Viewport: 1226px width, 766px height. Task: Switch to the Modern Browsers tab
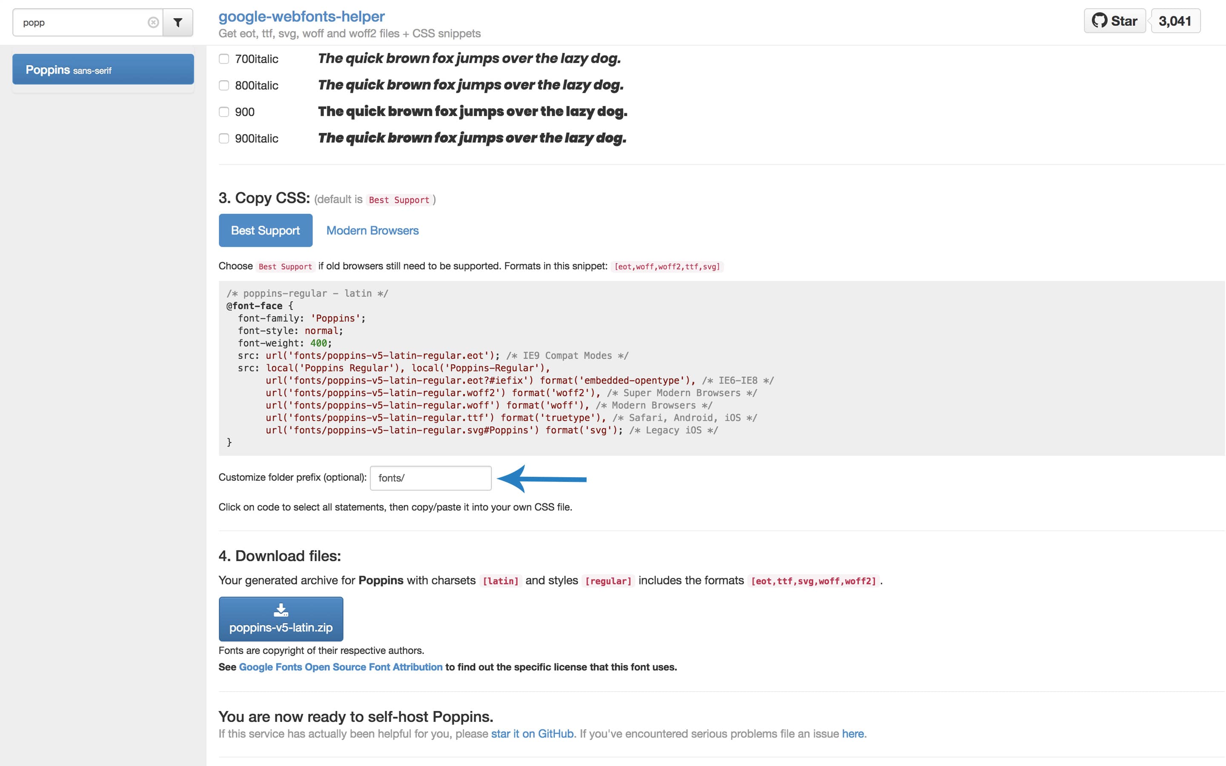[x=372, y=231]
